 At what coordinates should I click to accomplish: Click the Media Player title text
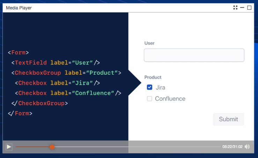pyautogui.click(x=19, y=8)
